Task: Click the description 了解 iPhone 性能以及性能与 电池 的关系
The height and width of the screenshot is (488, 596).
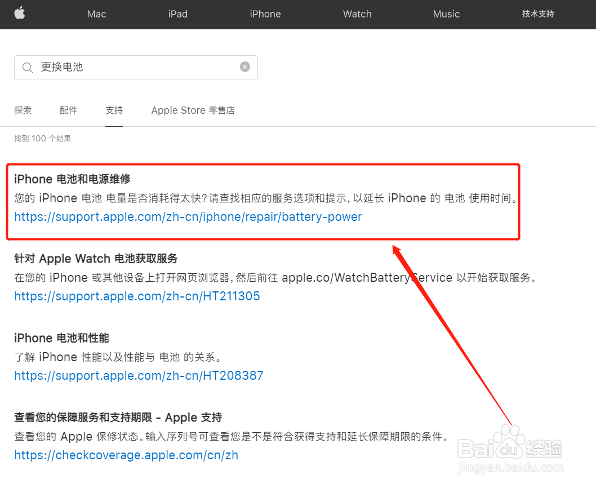Action: coord(118,357)
